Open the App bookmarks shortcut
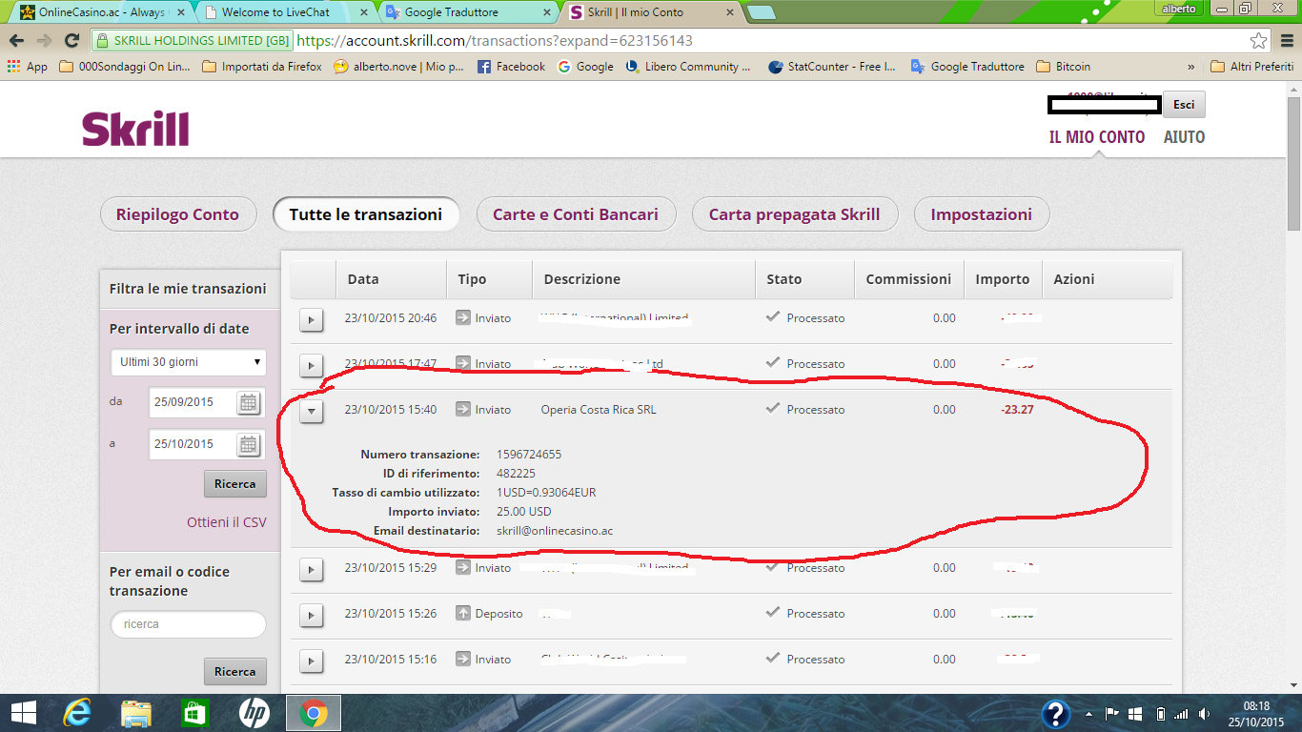Viewport: 1302px width, 732px height. click(x=27, y=67)
